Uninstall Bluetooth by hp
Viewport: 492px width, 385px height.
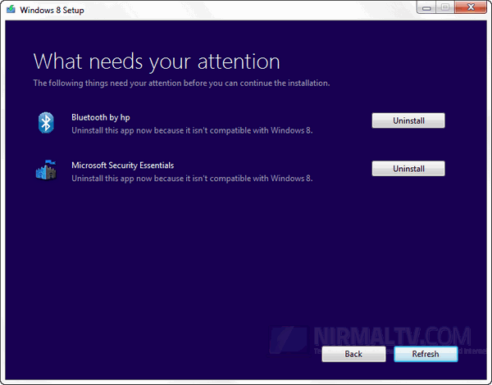tap(408, 120)
